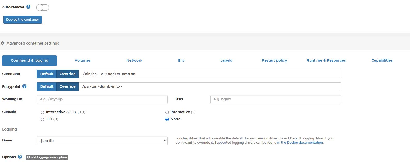410x166 pixels.
Task: Set Command to Default
Action: [47, 74]
